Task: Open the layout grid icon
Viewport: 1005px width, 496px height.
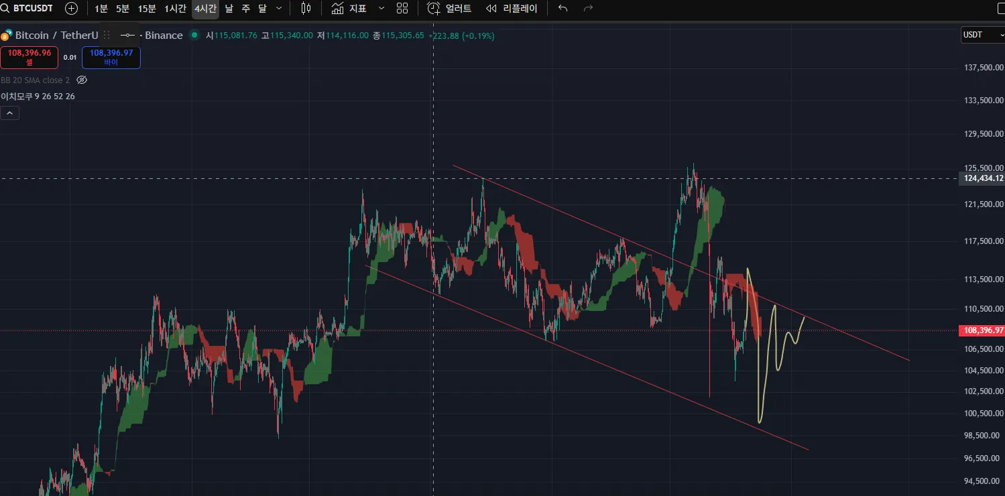Action: coord(402,9)
